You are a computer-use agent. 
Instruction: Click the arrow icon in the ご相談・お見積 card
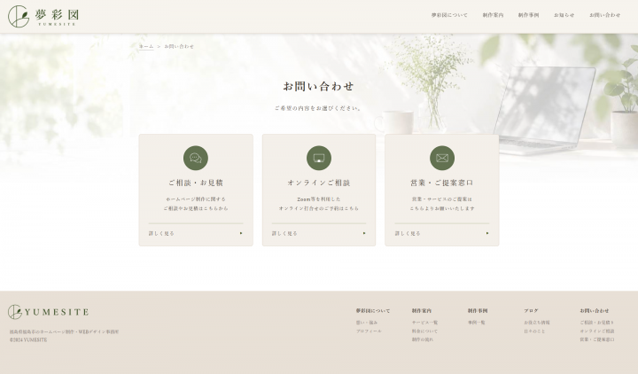point(241,233)
